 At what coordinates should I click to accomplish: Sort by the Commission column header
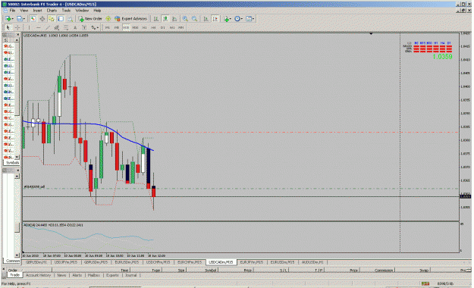coord(384,270)
